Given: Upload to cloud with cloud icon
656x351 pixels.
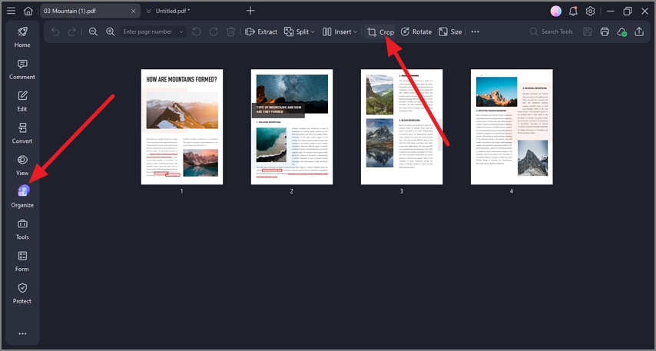Looking at the screenshot, I should tap(622, 31).
